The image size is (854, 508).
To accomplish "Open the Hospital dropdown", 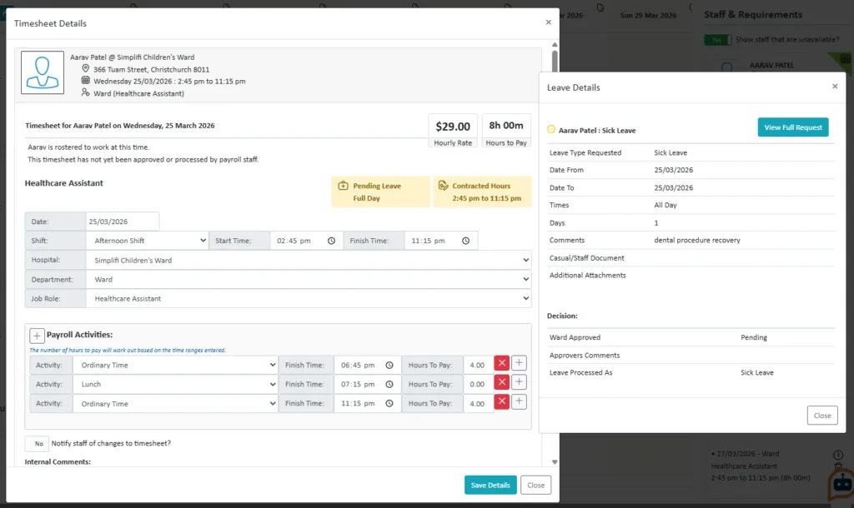I will 309,260.
